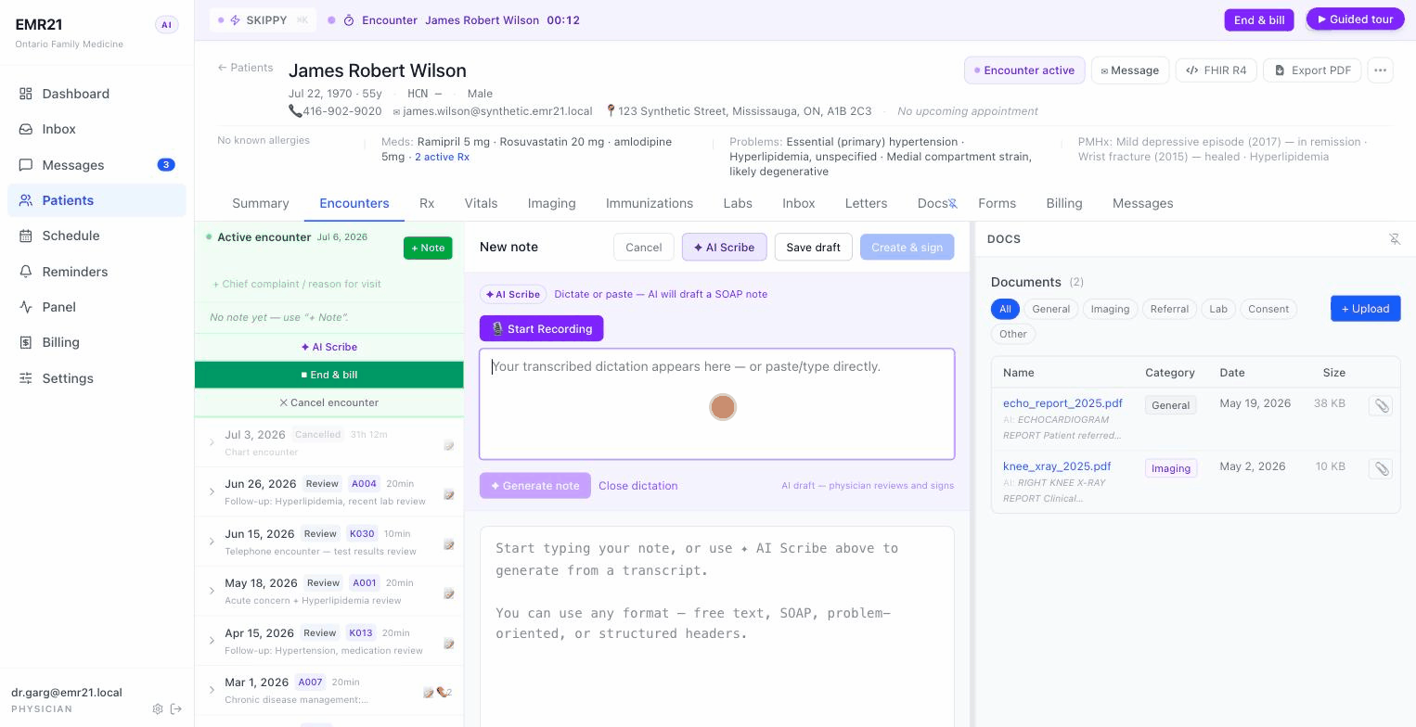The image size is (1416, 727).
Task: Filter documents by Other
Action: tap(1013, 334)
